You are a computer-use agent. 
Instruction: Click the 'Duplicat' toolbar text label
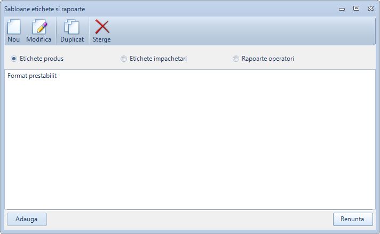[x=72, y=39]
